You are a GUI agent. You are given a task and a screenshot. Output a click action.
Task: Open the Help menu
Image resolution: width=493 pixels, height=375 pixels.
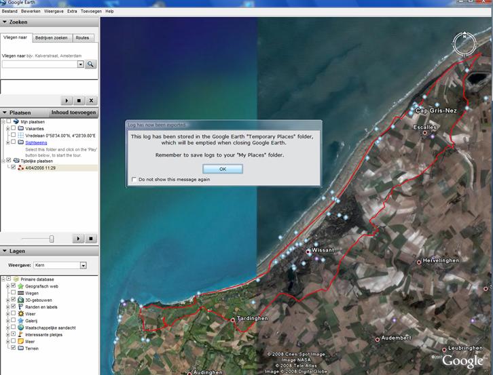pyautogui.click(x=109, y=12)
